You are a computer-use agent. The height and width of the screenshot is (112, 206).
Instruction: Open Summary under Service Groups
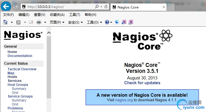(x=19, y=100)
